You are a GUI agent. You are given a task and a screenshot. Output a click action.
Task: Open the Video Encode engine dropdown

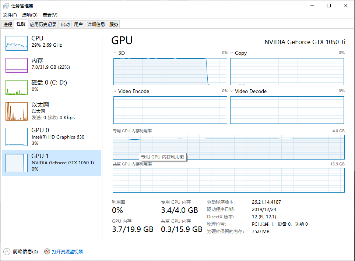pyautogui.click(x=115, y=91)
